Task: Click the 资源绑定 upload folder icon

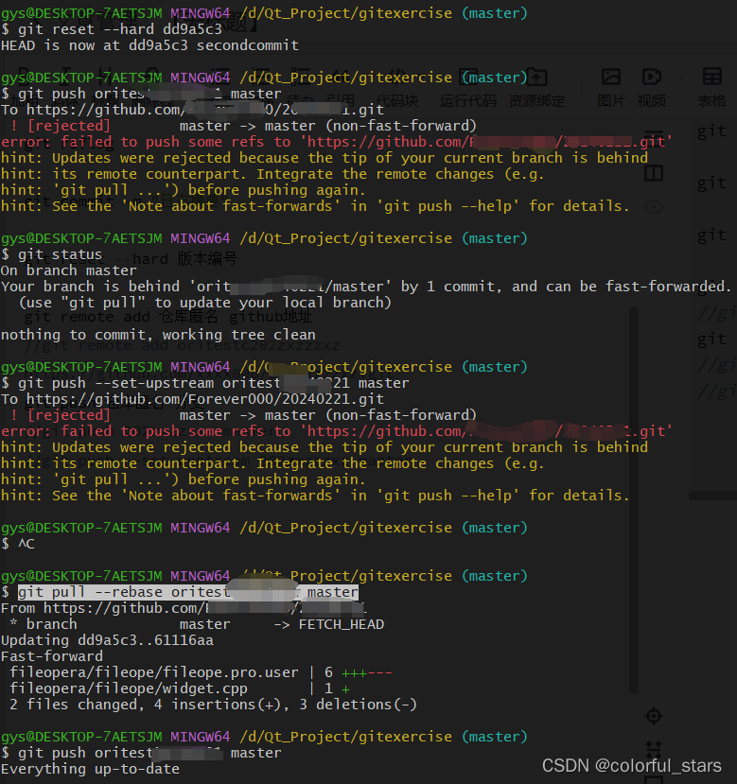Action: (536, 77)
